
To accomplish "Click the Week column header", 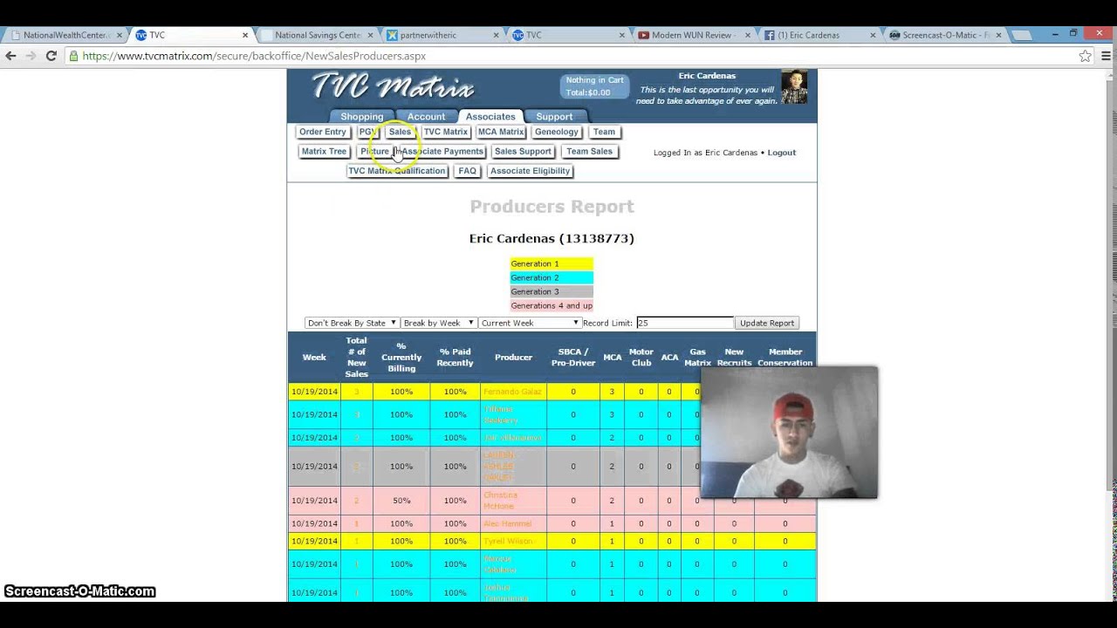I will point(314,357).
